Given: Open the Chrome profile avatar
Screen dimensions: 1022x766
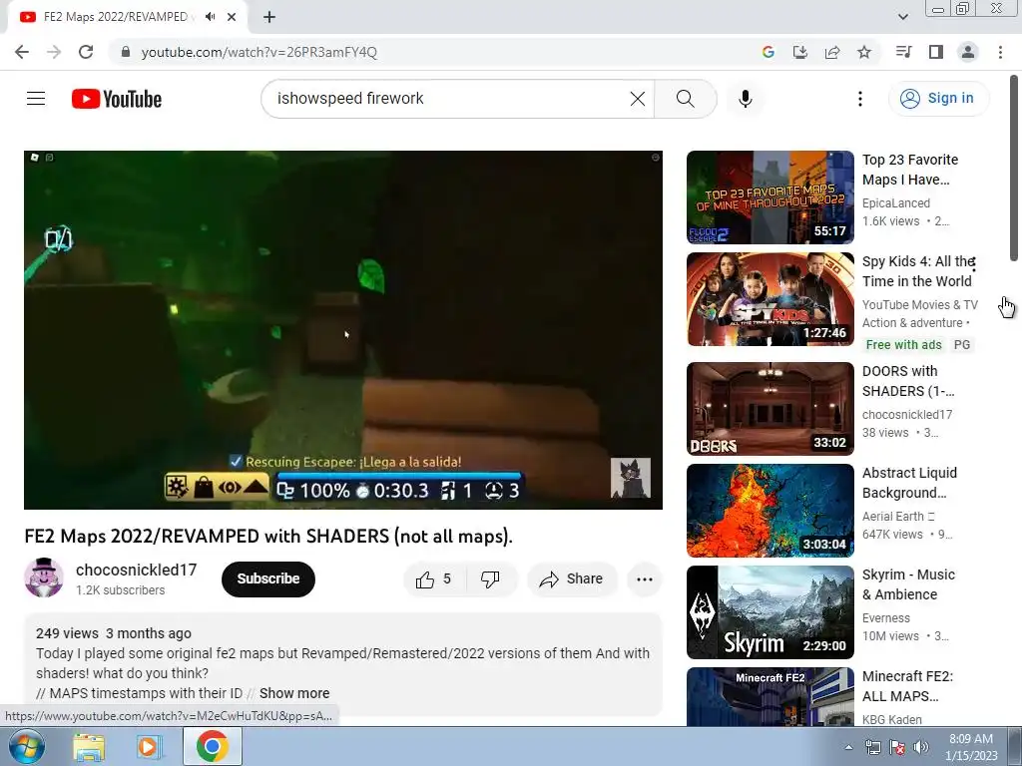Looking at the screenshot, I should tap(968, 52).
